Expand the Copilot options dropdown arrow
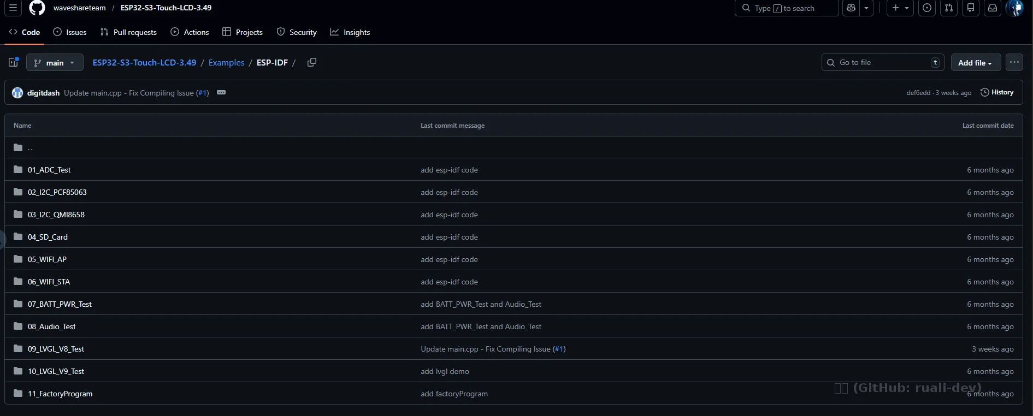 866,8
